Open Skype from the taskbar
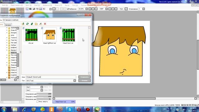This screenshot has height=112, width=199. pos(70,109)
